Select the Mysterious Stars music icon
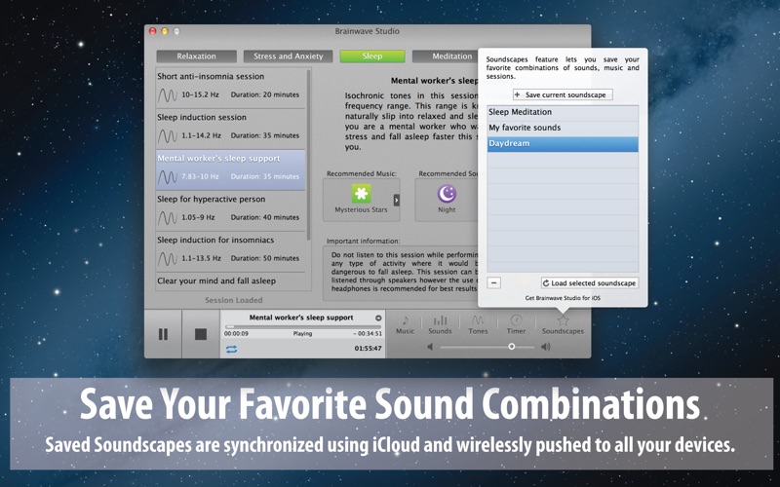Viewport: 780px width, 487px height. (x=361, y=193)
